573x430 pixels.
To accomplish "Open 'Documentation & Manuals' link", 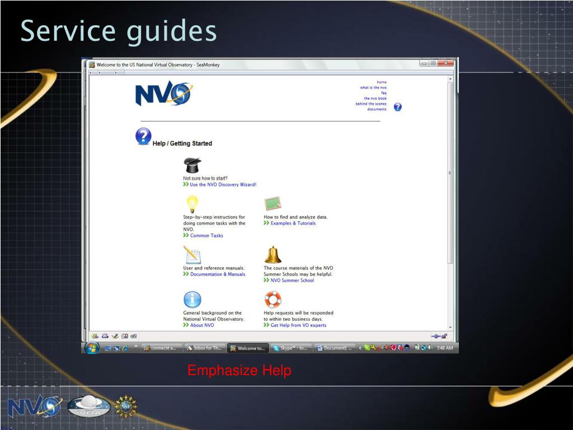I will 218,274.
